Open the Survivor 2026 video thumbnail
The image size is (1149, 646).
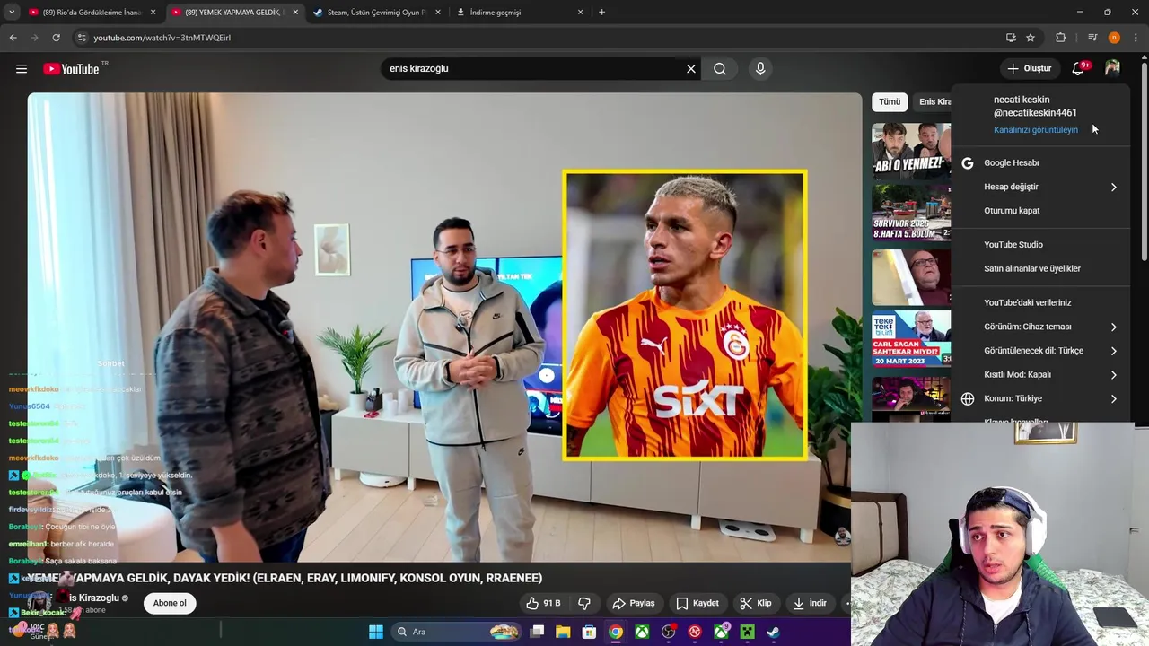tap(911, 214)
